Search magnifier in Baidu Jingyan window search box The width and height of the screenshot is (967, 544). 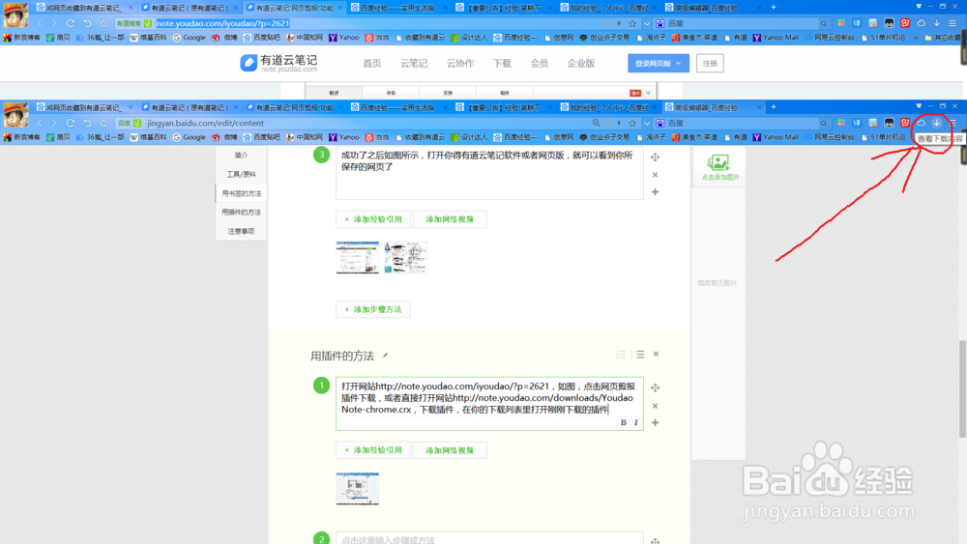coord(823,124)
